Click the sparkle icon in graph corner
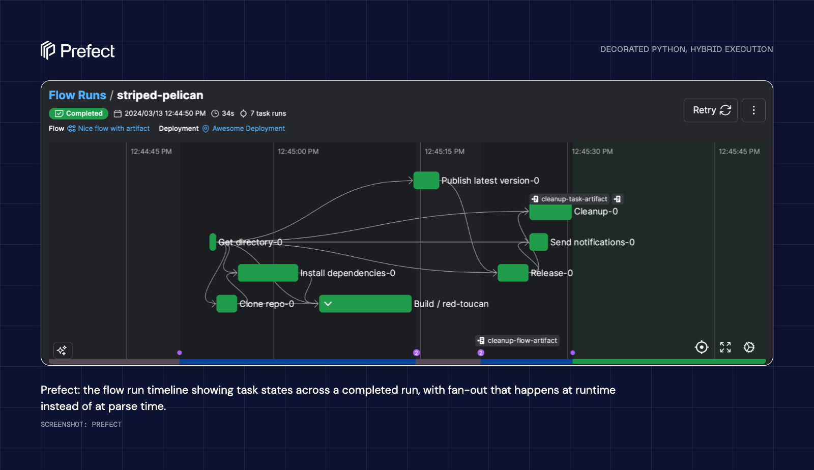Screen dimensions: 814x470 click(x=63, y=350)
